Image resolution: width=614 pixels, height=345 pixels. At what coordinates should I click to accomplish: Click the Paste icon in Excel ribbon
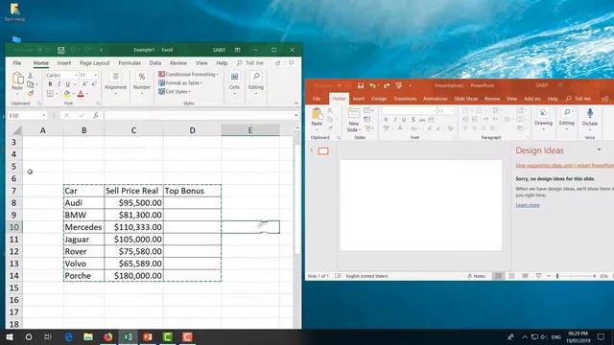17,79
